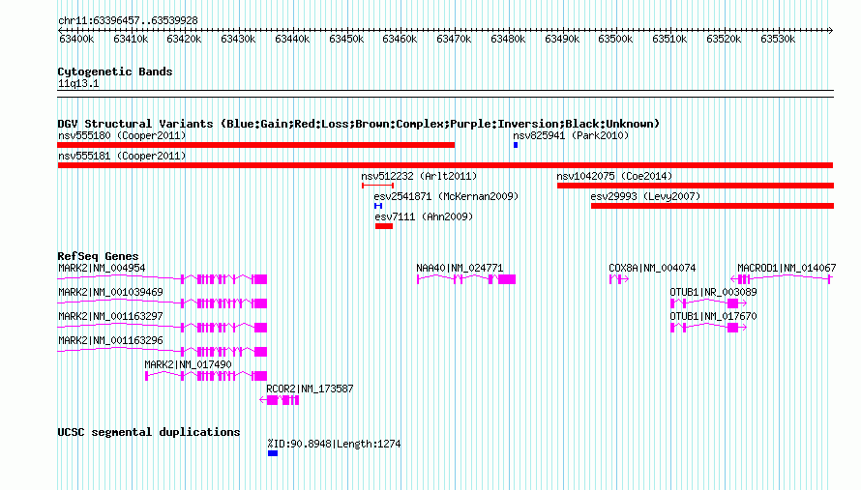
Task: Click the MACROD1|NM_014067 text label
Action: click(x=787, y=268)
